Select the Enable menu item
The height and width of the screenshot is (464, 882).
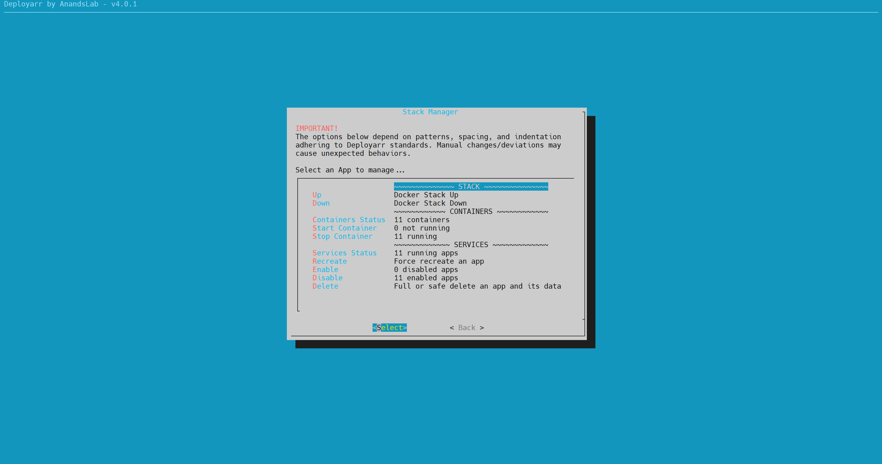(325, 270)
